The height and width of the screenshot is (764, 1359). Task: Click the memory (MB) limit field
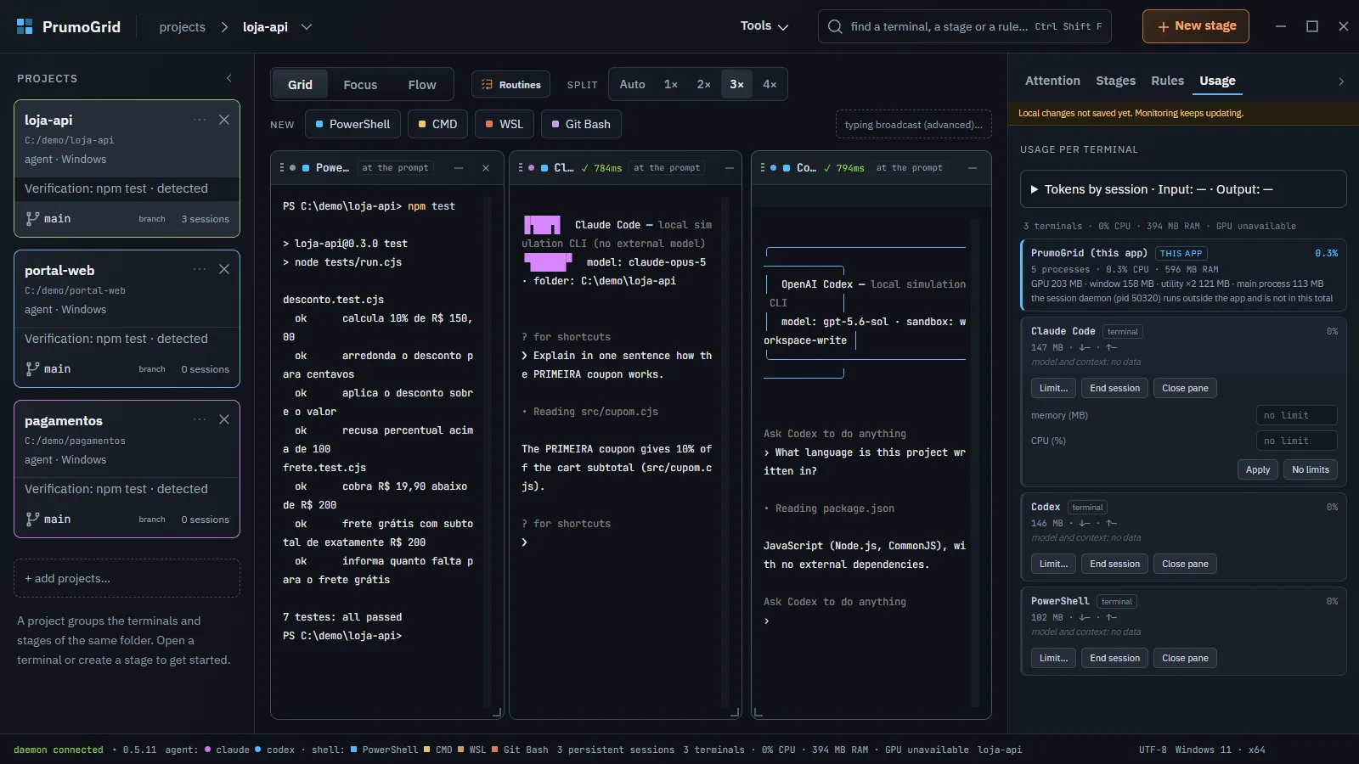pyautogui.click(x=1296, y=415)
